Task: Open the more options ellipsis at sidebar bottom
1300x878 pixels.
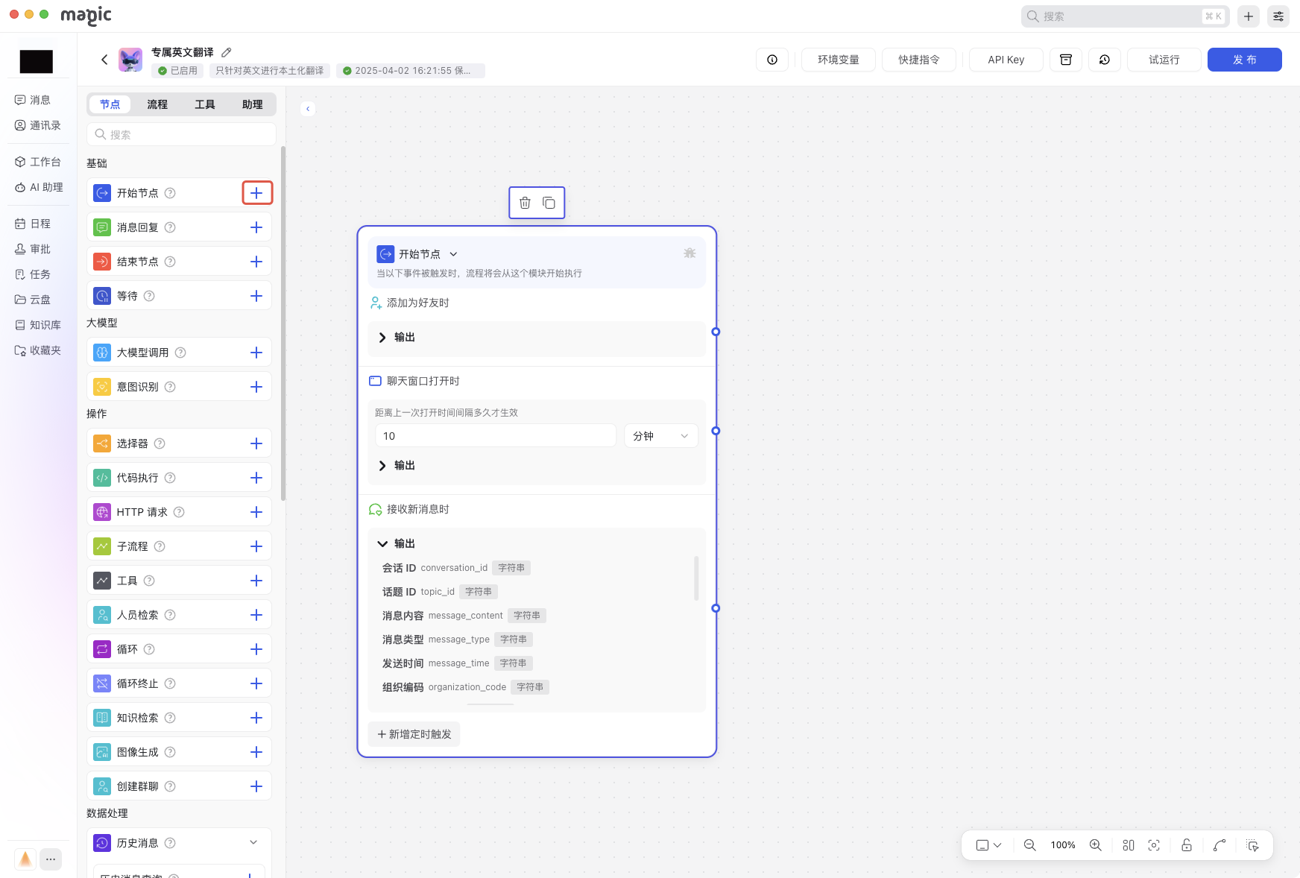Action: [x=51, y=859]
